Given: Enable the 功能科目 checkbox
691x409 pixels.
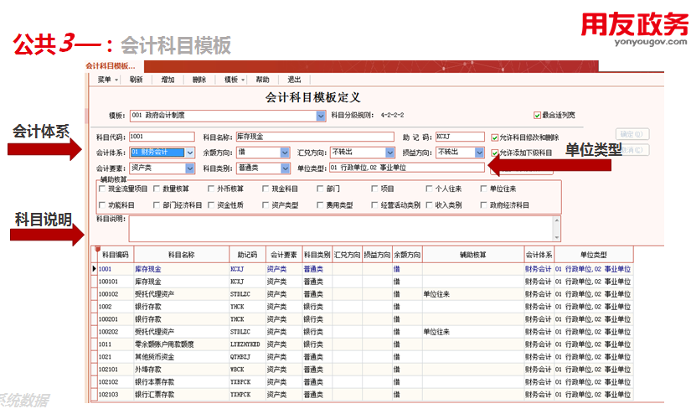Looking at the screenshot, I should [102, 205].
